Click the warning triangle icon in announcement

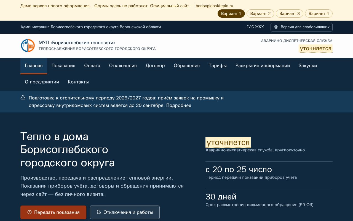(x=23, y=98)
